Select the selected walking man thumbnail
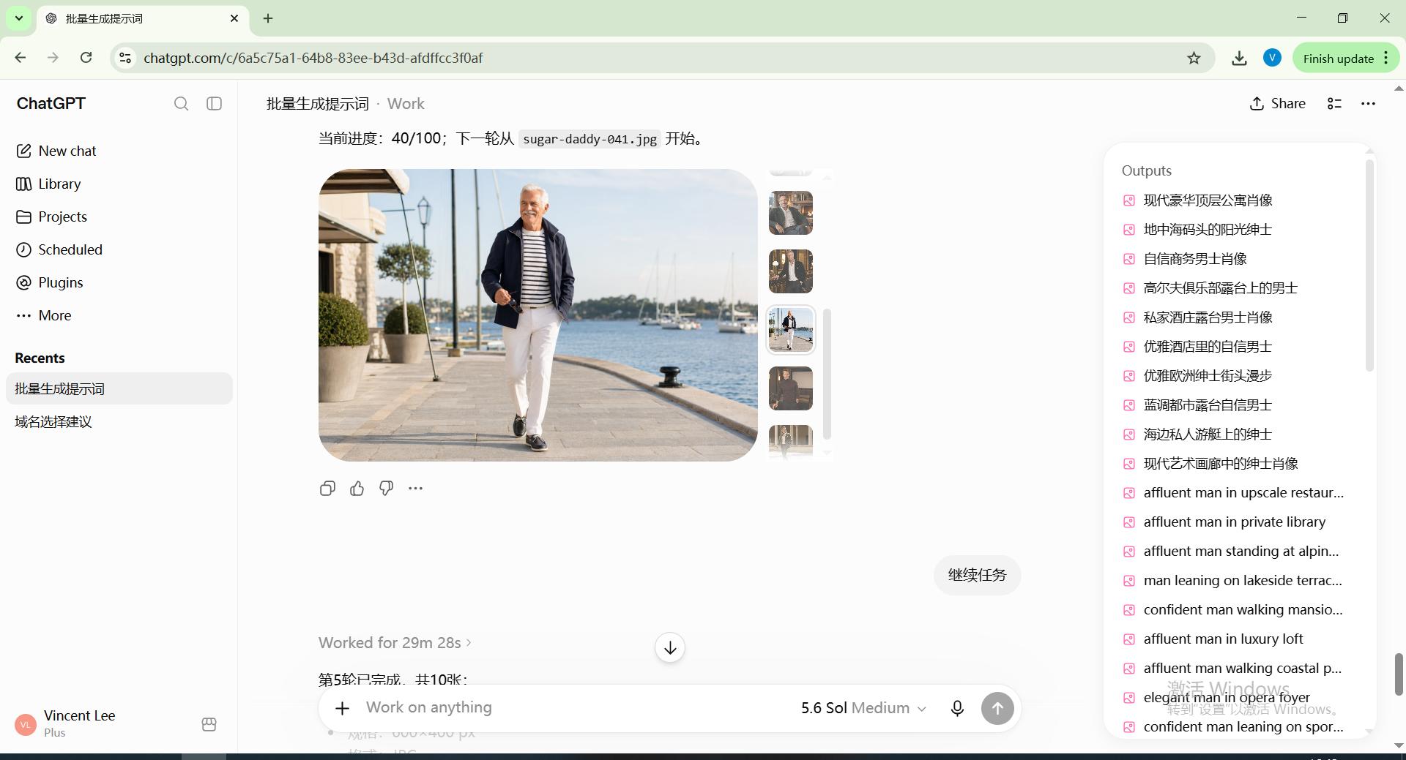The height and width of the screenshot is (760, 1406). click(x=791, y=330)
